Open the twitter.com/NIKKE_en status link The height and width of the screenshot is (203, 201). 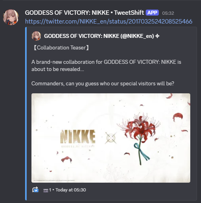coord(109,22)
